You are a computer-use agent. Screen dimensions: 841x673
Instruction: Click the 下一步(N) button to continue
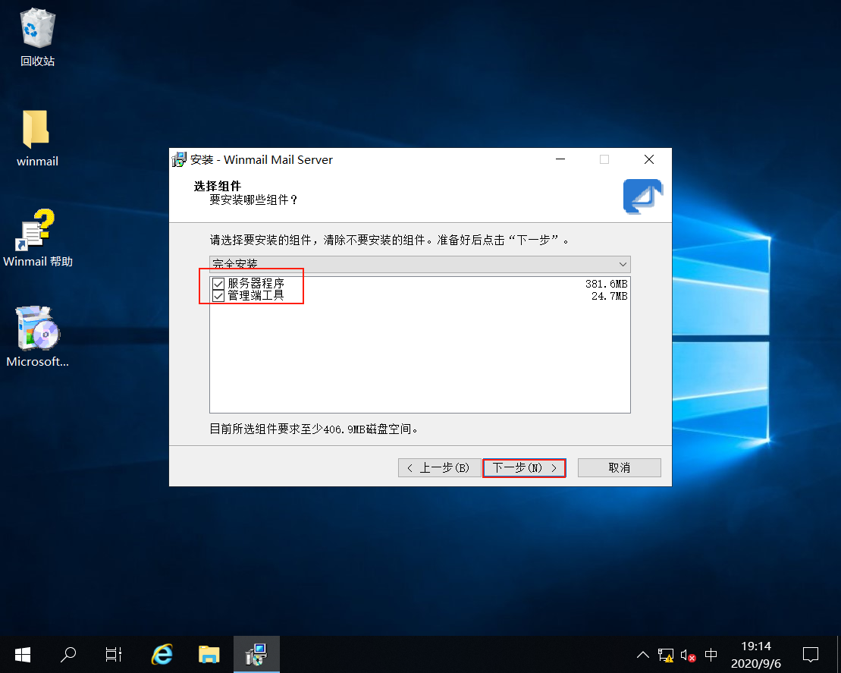coord(524,467)
